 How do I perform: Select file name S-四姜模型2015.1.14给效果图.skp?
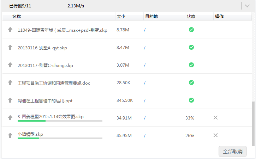tap(50, 117)
